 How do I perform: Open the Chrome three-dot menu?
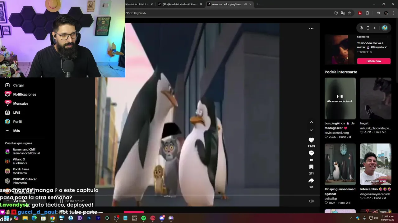click(394, 13)
